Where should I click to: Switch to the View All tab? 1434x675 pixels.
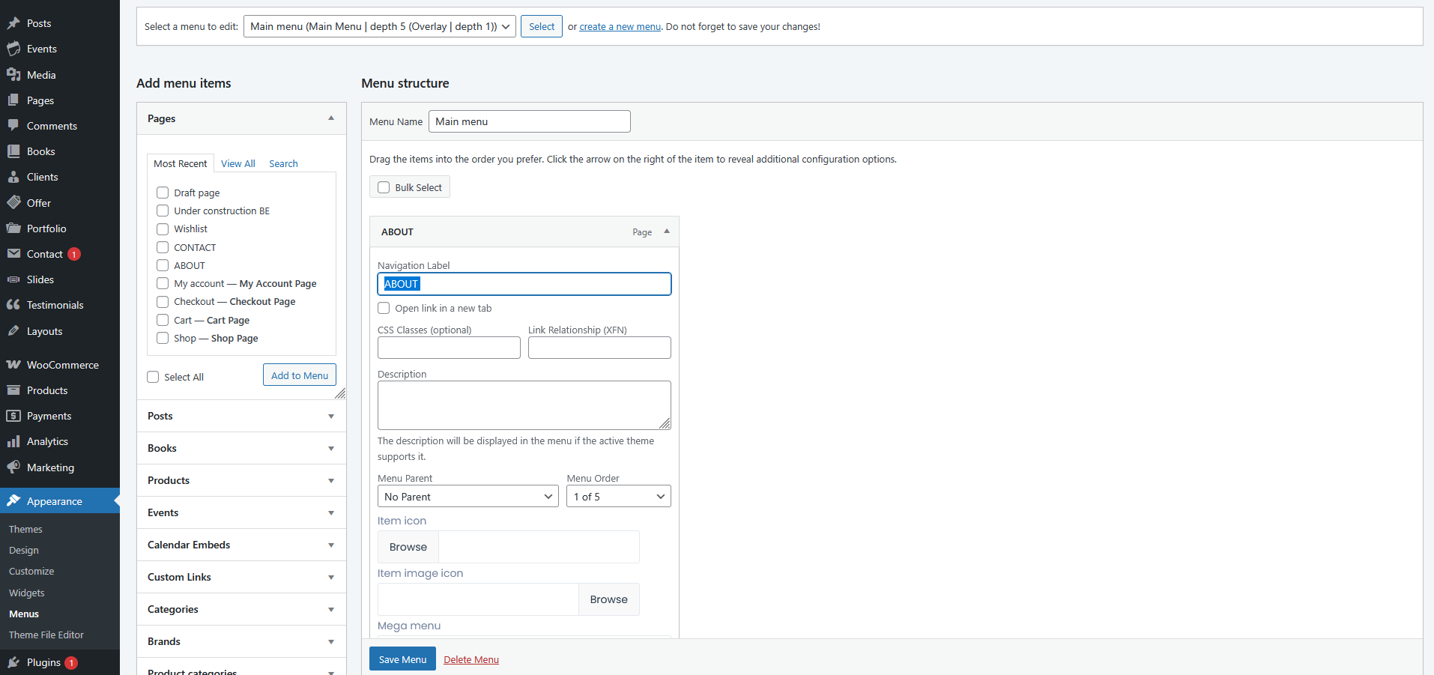tap(238, 163)
